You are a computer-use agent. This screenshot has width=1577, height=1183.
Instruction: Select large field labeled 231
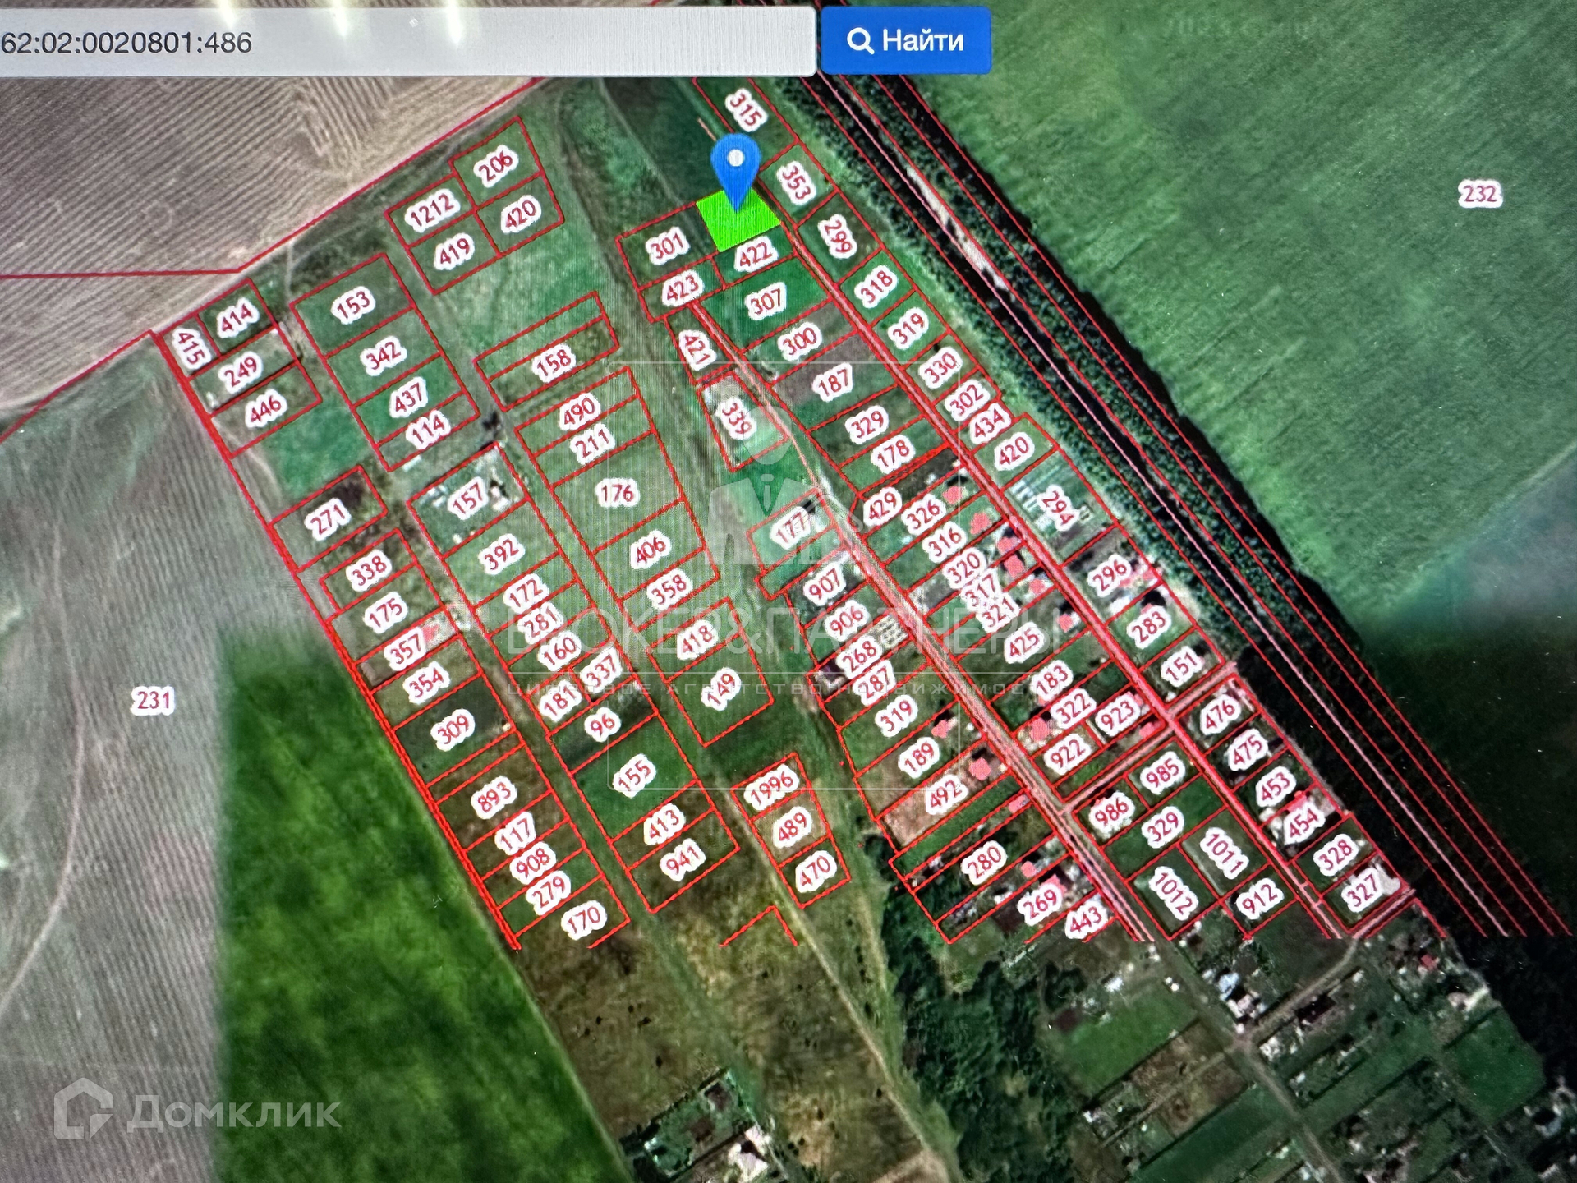[x=154, y=701]
